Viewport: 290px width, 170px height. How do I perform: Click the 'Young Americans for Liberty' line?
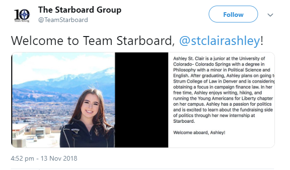pyautogui.click(x=223, y=98)
